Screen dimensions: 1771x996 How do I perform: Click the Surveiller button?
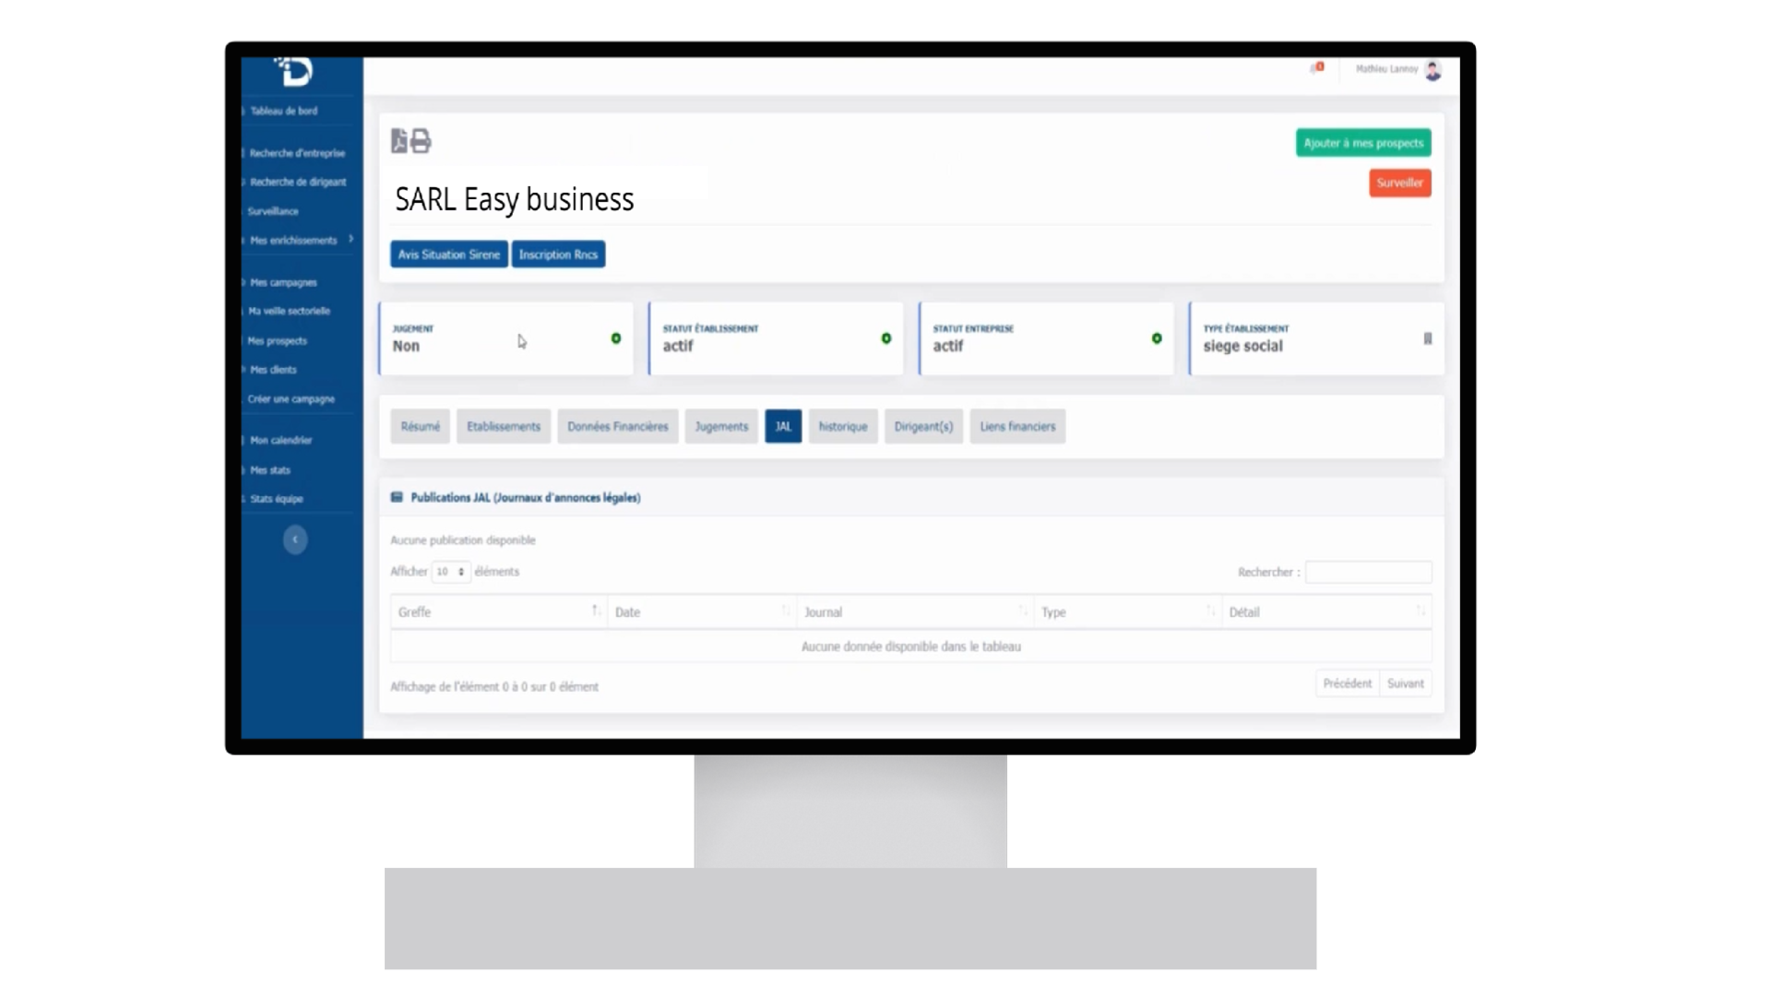coord(1400,181)
